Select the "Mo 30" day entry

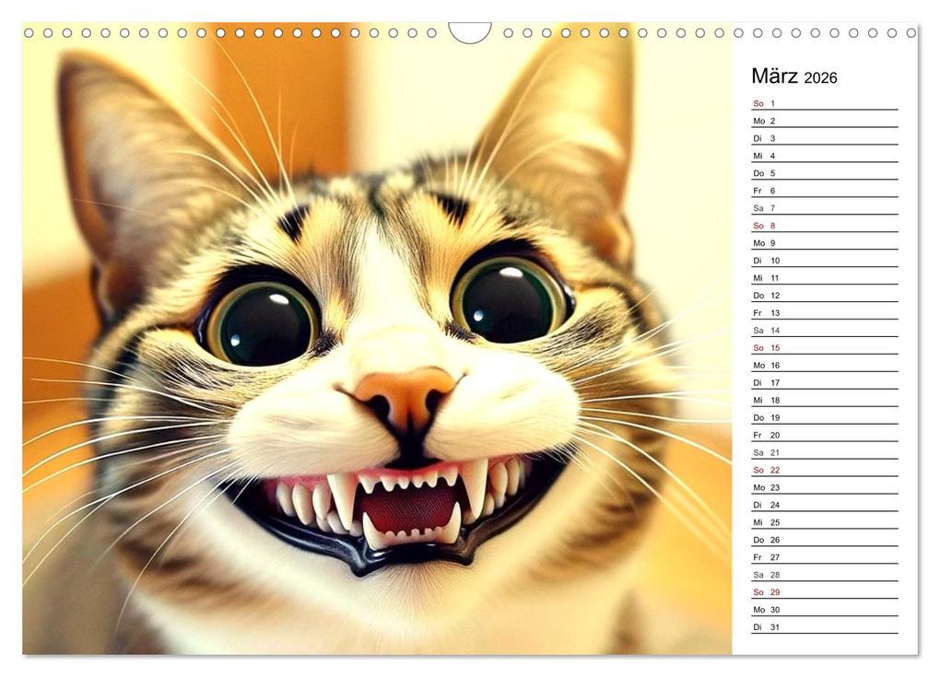(x=824, y=610)
